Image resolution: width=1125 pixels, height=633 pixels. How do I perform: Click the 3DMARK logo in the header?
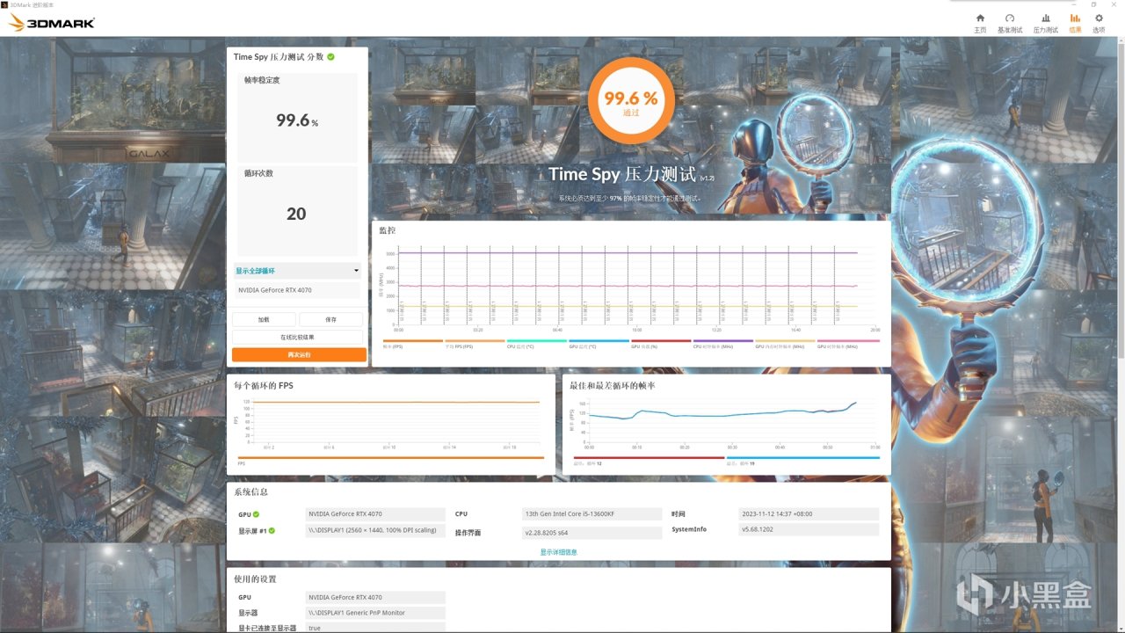(x=51, y=22)
